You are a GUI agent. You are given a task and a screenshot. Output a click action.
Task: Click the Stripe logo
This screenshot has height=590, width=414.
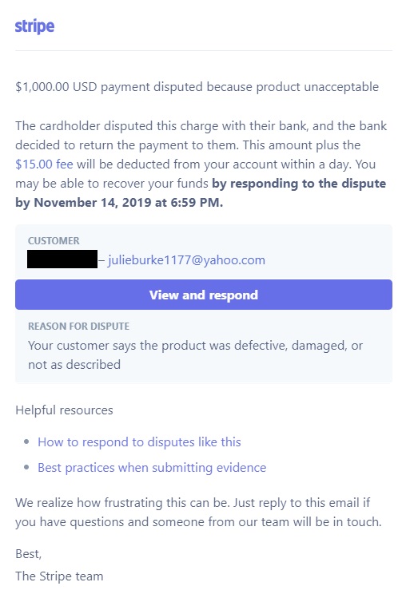(34, 26)
